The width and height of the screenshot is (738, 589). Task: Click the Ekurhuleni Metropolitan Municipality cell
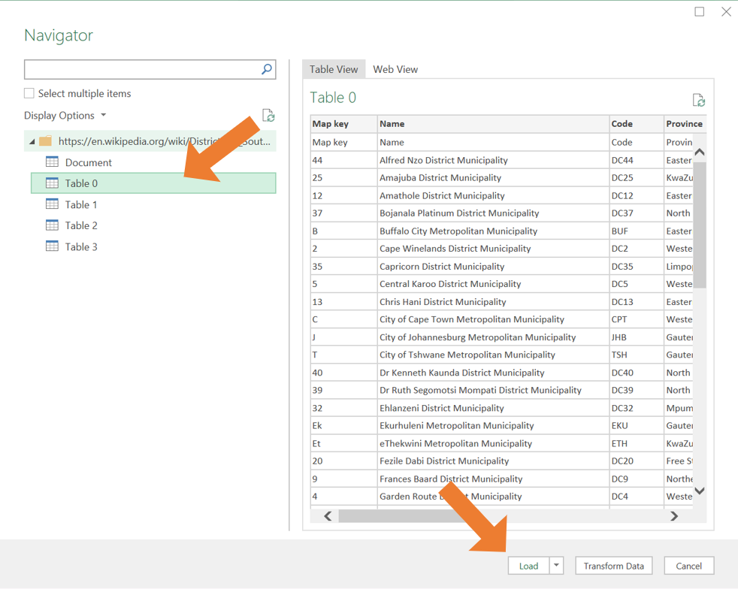pos(493,426)
